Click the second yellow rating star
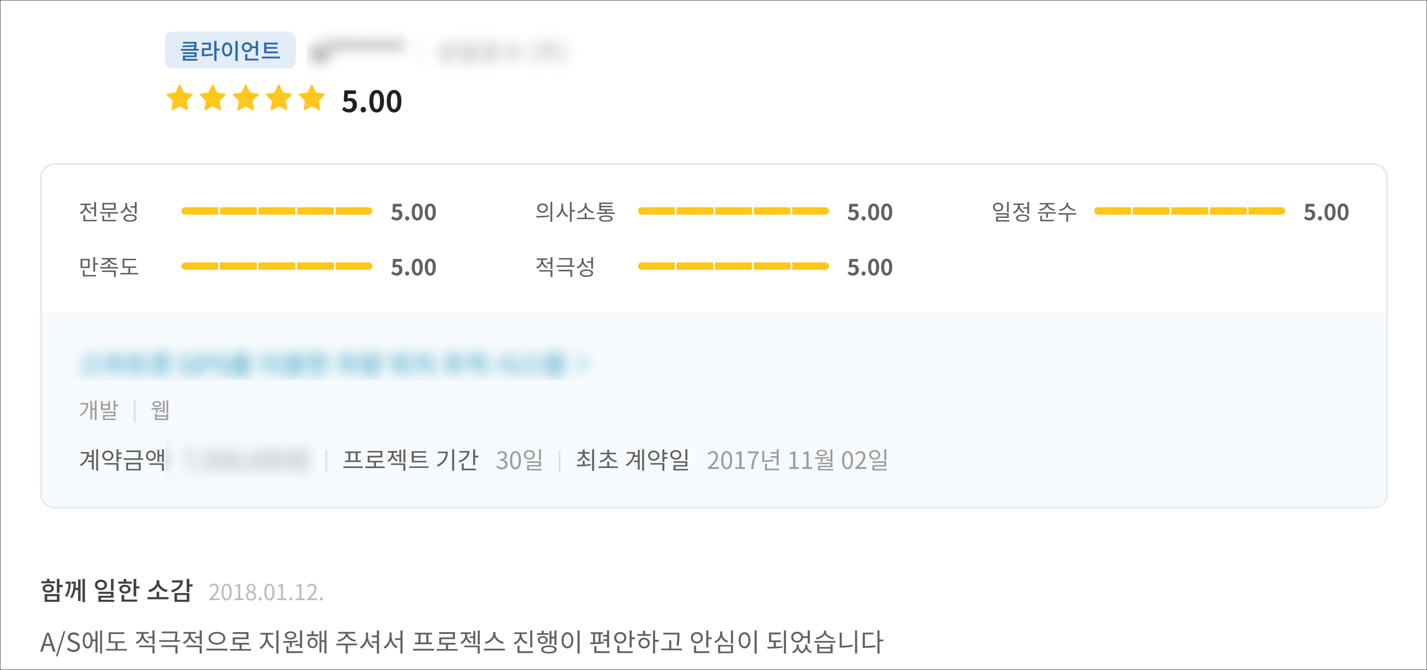Viewport: 1427px width, 670px height. click(x=213, y=98)
